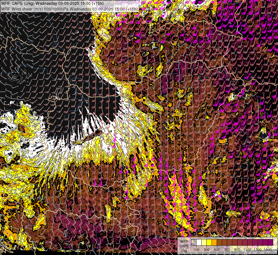Click the 'WRF CAPE (J/kg)' title line
This screenshot has height=255, width=278.
tap(52, 3)
